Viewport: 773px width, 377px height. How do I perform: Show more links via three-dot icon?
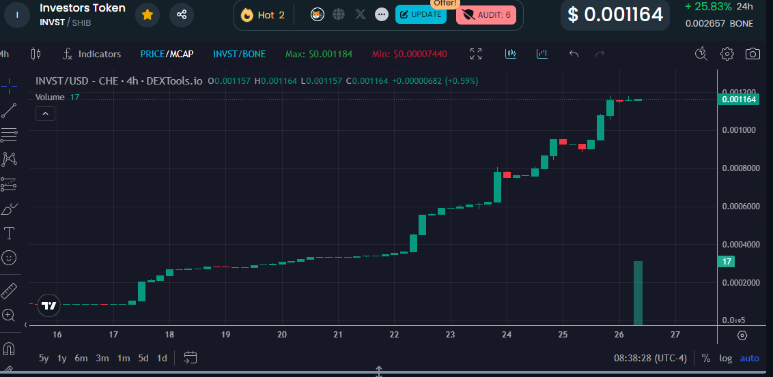[x=382, y=15]
